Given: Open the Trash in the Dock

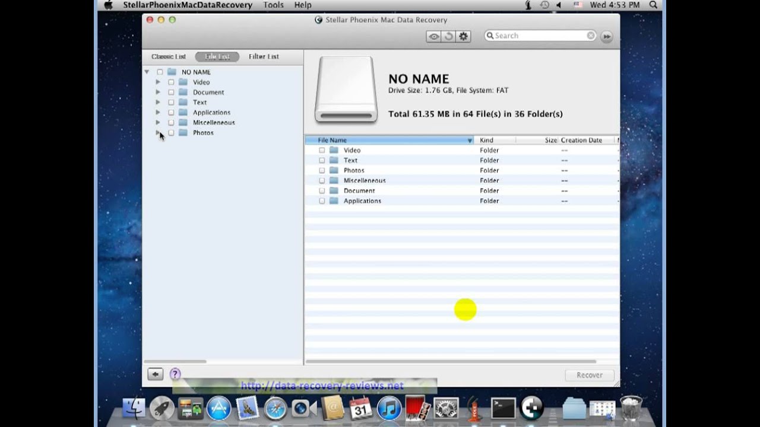Looking at the screenshot, I should [631, 408].
